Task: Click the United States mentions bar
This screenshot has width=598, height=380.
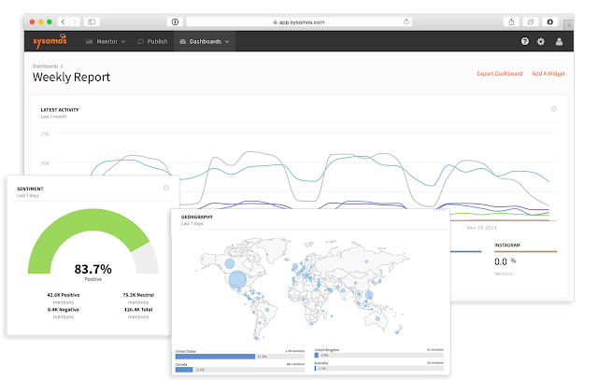Action: pos(240,357)
